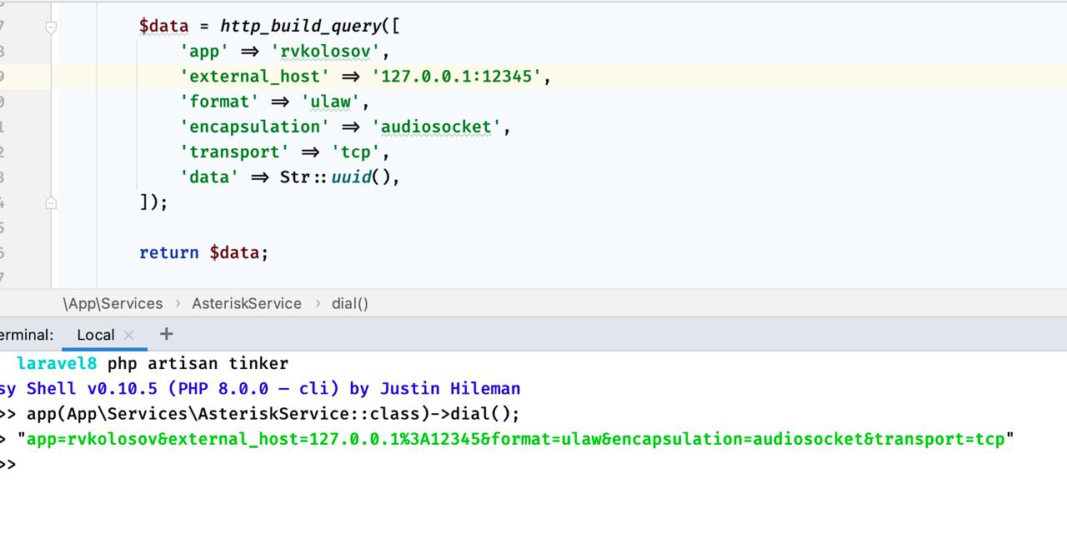Screen dimensions: 1067x553
Task: Click the laravel8 prompt label in terminal
Action: pos(57,363)
